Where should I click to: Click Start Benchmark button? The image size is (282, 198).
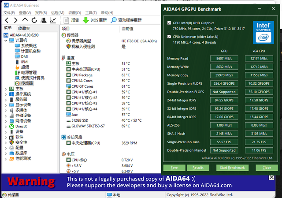coord(232,168)
